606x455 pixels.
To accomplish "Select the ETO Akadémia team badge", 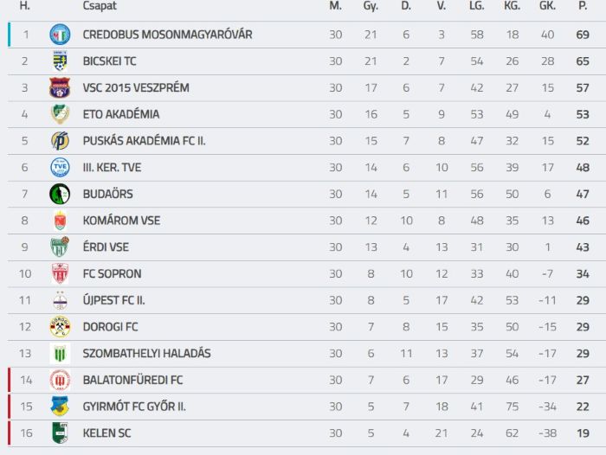I will [60, 114].
